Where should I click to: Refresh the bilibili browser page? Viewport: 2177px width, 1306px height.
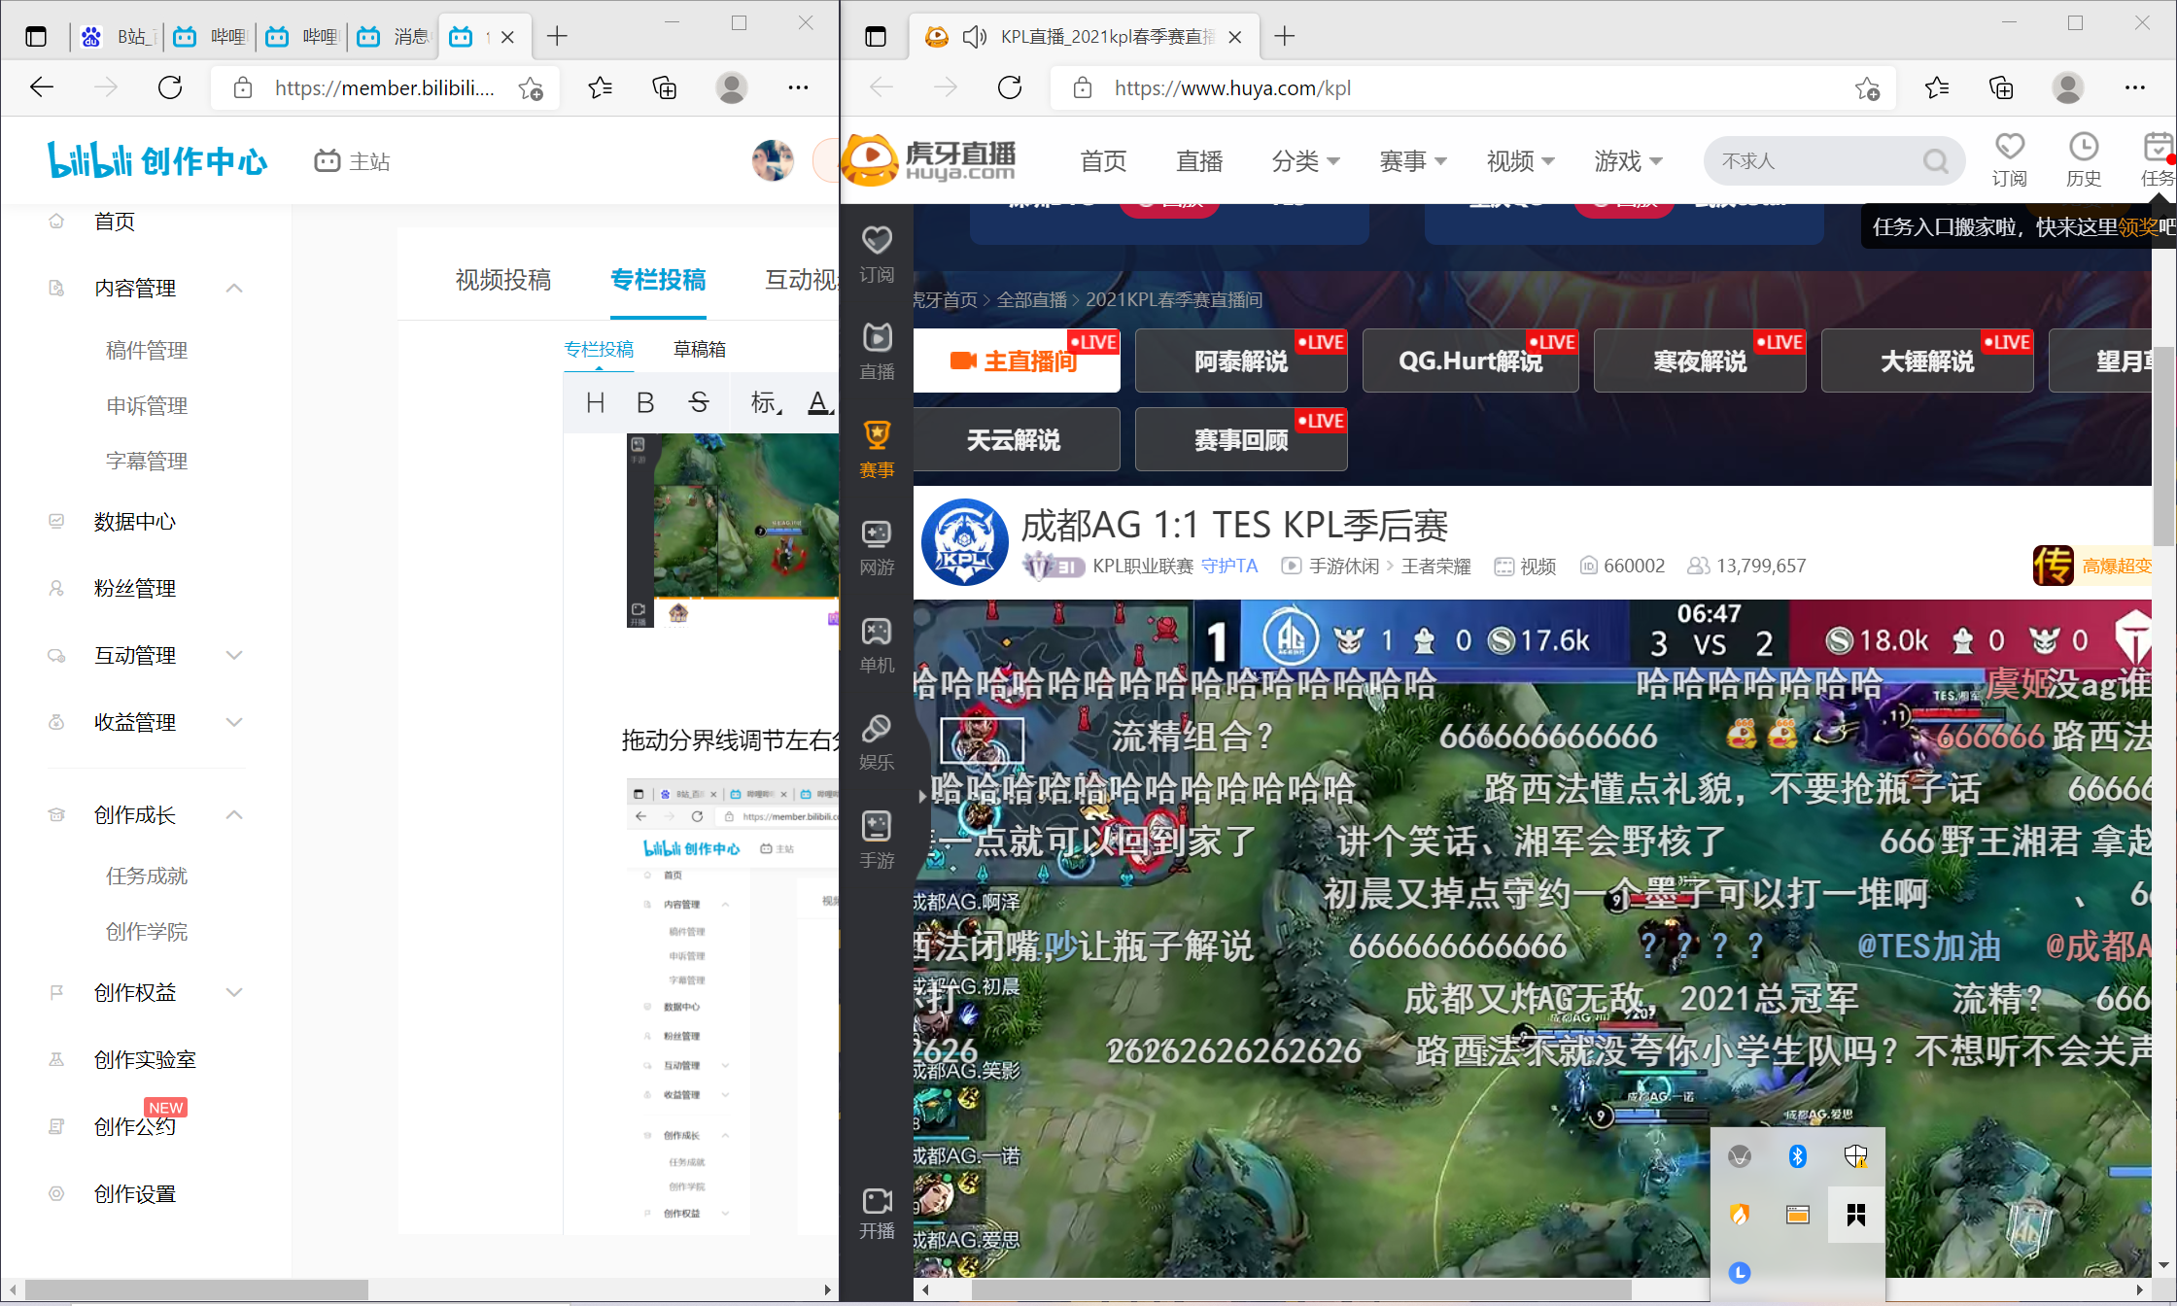tap(170, 87)
